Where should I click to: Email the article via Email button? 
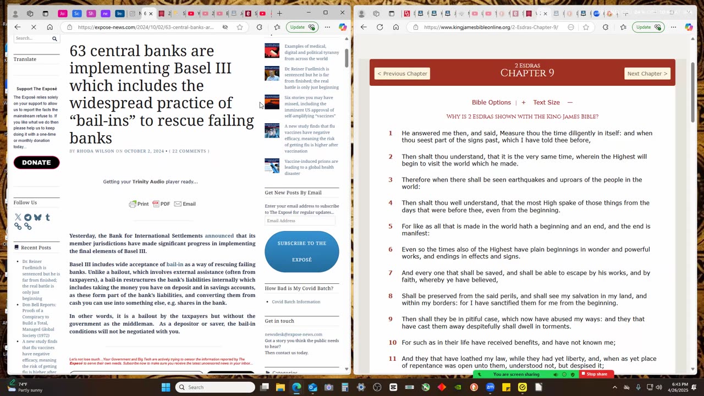pos(185,204)
